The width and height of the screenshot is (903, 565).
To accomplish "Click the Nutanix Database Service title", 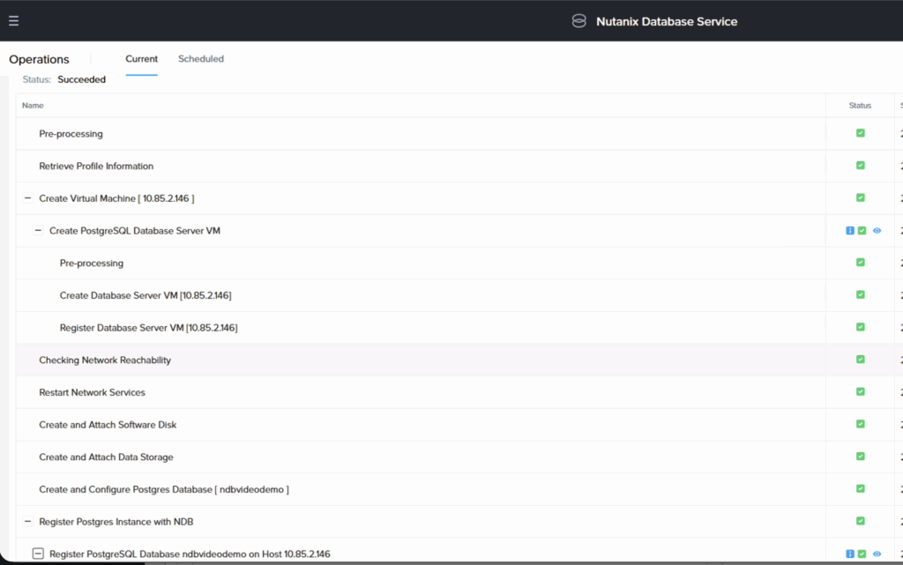I will click(666, 21).
